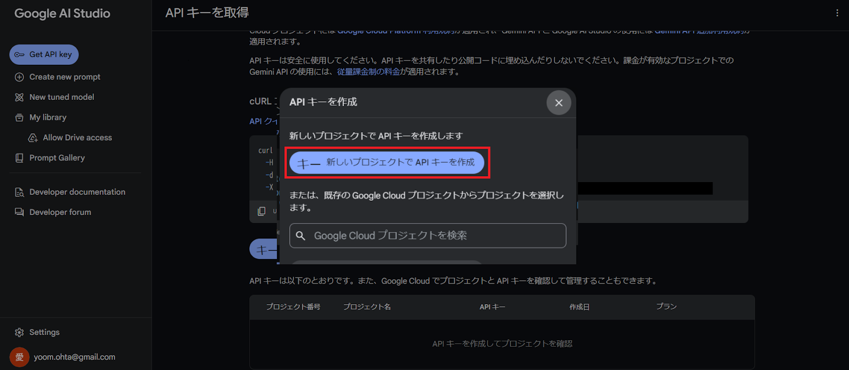The height and width of the screenshot is (370, 849).
Task: Close the API キーを作成 dialog
Action: [x=559, y=102]
